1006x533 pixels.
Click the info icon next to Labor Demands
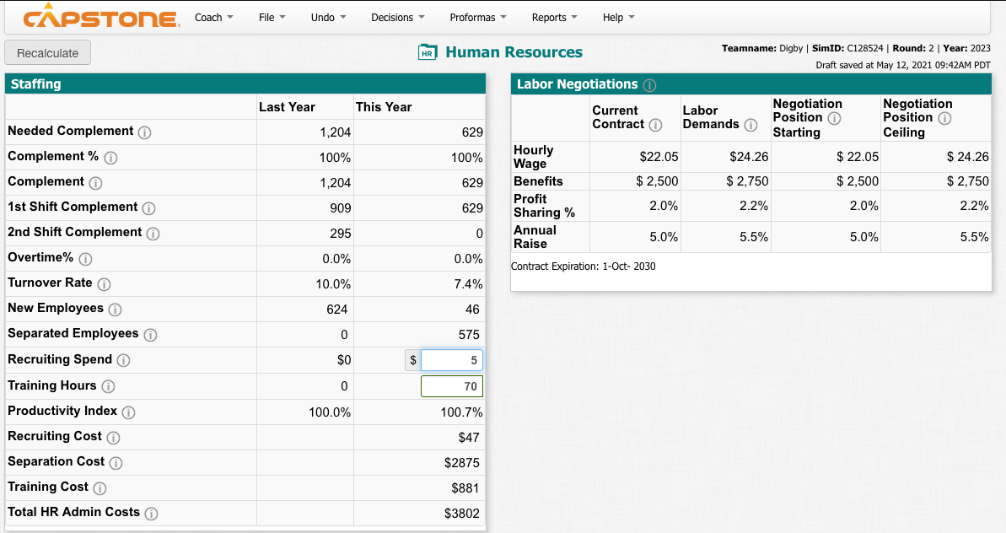click(750, 125)
